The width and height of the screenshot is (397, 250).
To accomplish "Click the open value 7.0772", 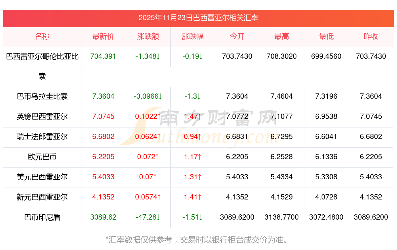I will coord(237,117).
